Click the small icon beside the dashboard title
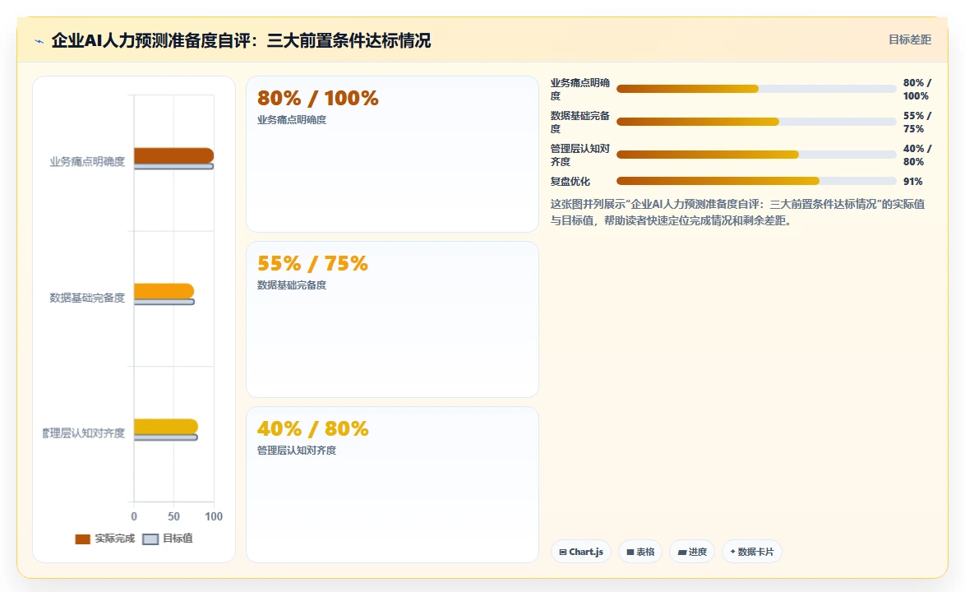Viewport: 965px width, 592px height. 39,41
